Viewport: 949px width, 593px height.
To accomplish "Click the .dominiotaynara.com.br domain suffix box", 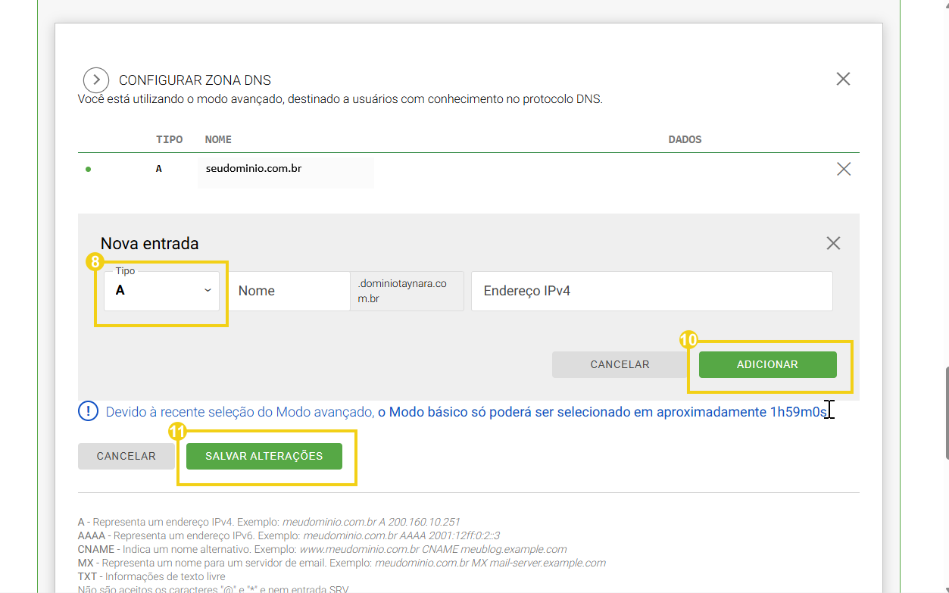I will 407,291.
